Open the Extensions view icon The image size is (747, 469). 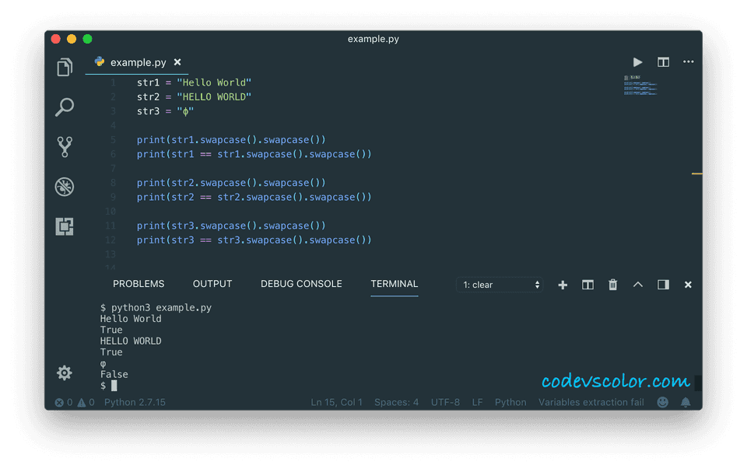[x=65, y=226]
